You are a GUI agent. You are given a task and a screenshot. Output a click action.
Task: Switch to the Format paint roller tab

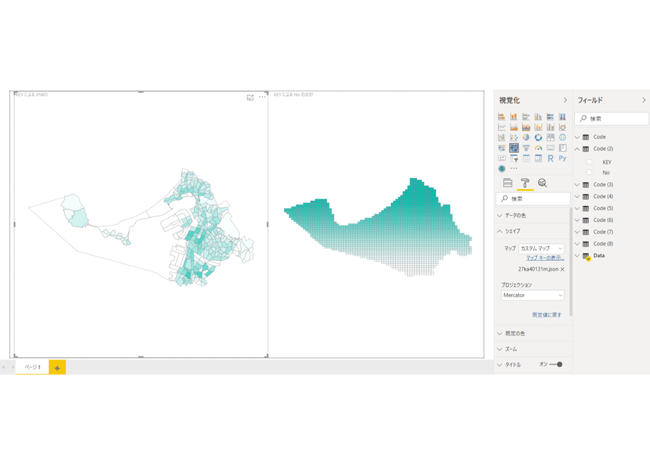click(x=525, y=183)
